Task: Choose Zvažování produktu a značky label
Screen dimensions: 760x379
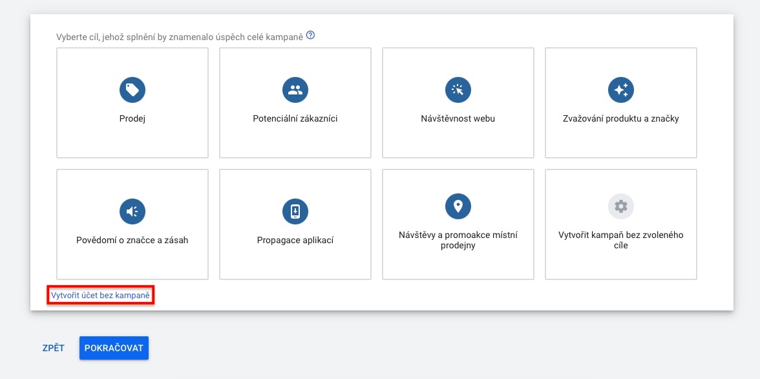Action: point(621,119)
